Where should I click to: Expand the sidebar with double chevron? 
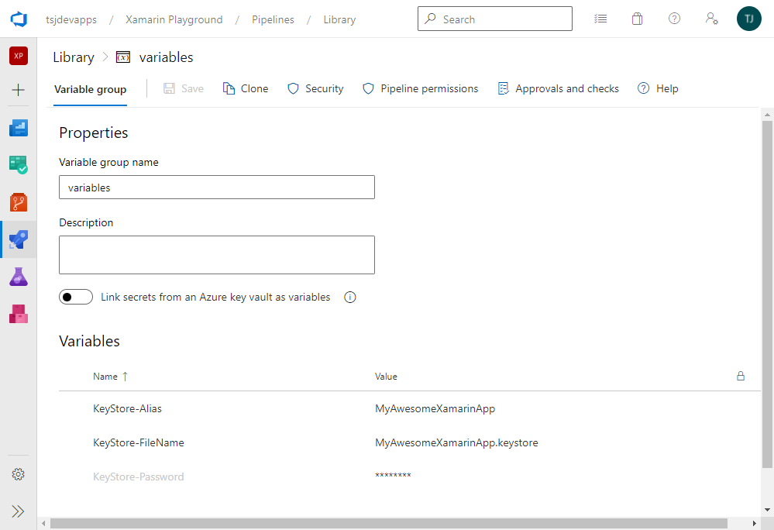coord(18,511)
